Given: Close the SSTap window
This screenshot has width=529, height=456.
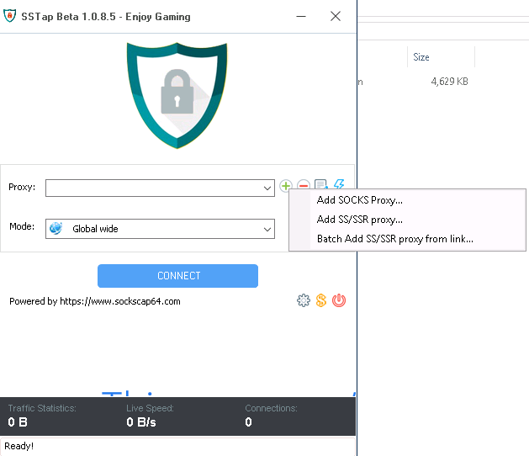Looking at the screenshot, I should [x=336, y=16].
